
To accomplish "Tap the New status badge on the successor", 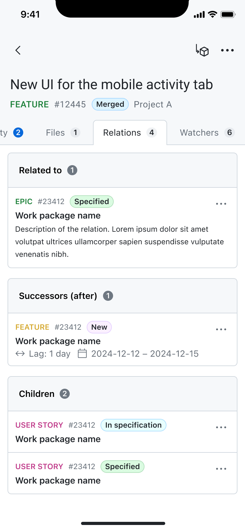I will (99, 327).
